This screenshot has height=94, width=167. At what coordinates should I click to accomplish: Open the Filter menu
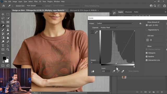(x=36, y=2)
